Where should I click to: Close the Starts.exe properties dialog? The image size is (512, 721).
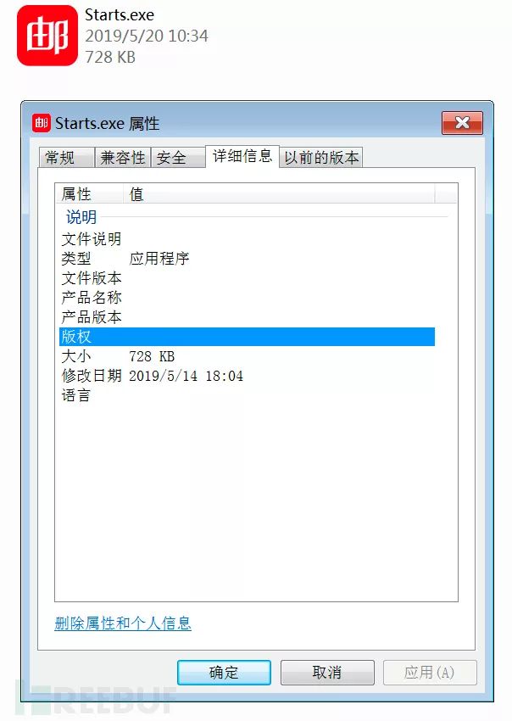pyautogui.click(x=462, y=123)
